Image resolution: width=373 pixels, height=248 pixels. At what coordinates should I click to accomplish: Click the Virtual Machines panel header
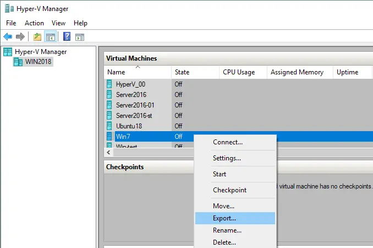[238, 58]
